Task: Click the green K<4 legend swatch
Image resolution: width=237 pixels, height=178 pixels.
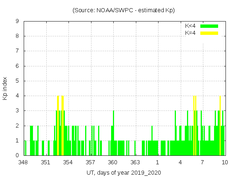Action: [x=209, y=26]
